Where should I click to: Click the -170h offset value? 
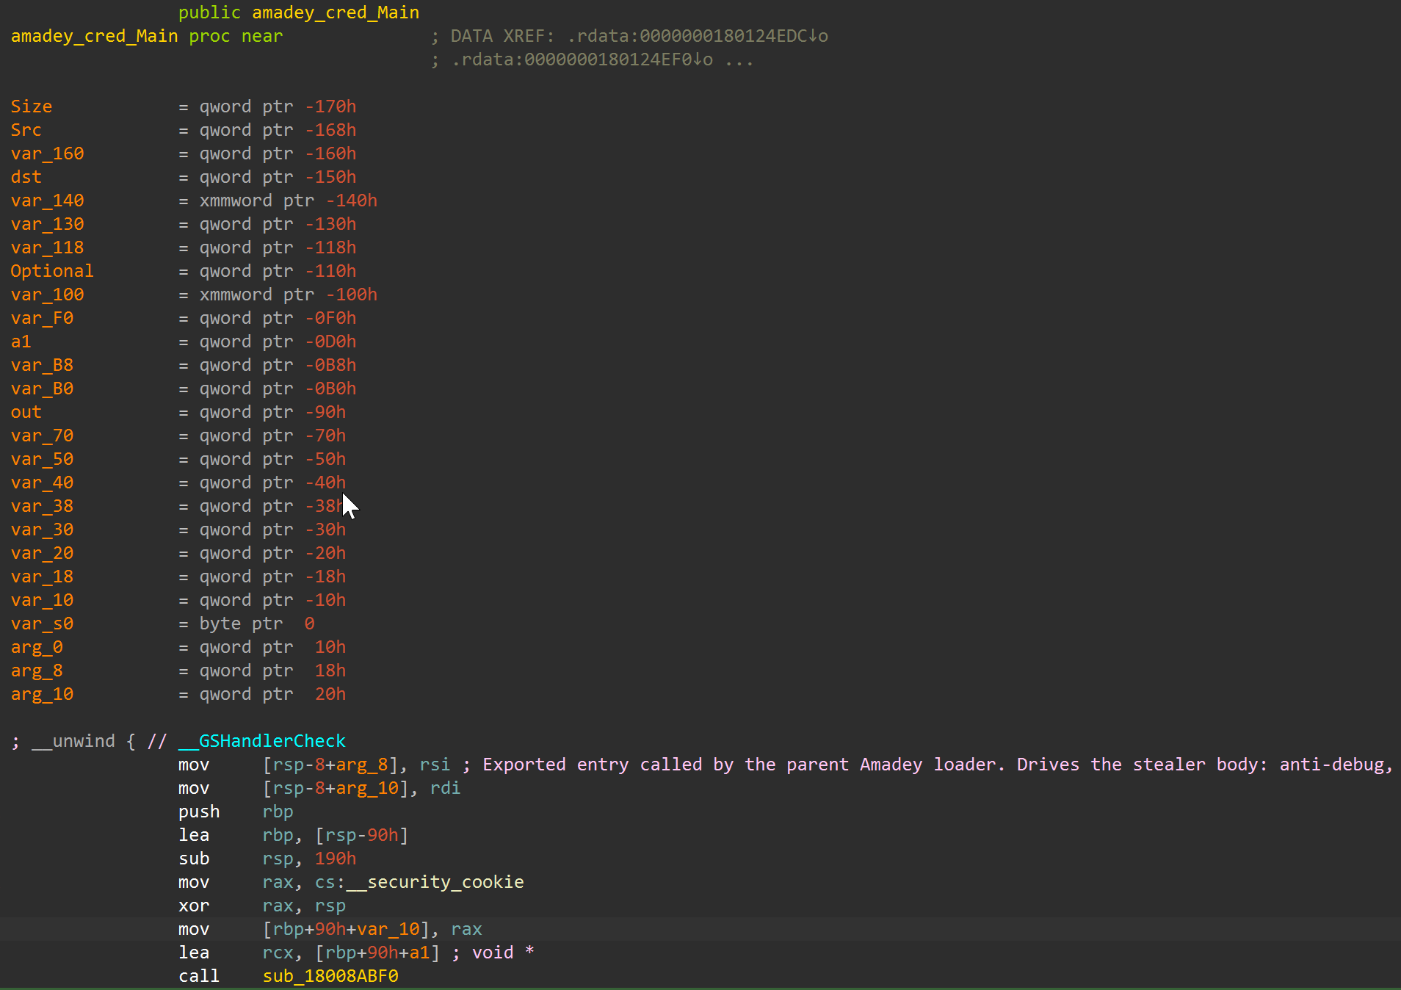pyautogui.click(x=331, y=106)
